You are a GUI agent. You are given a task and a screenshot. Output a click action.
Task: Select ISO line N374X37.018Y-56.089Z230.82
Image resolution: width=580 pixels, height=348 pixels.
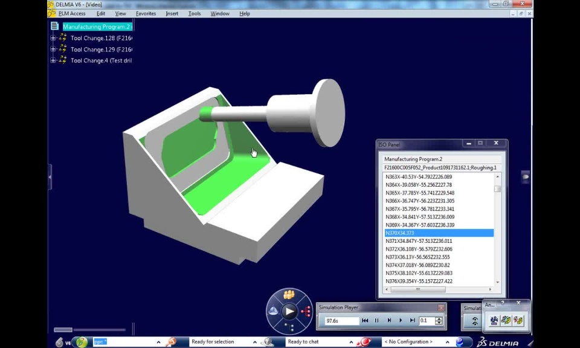pyautogui.click(x=439, y=265)
